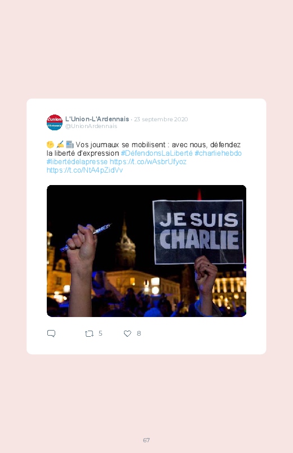Open the #charliehebdo hashtag
This screenshot has width=293, height=453.
(218, 153)
